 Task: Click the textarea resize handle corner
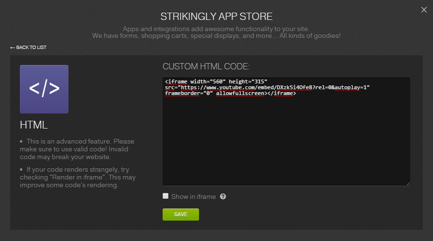pos(408,184)
